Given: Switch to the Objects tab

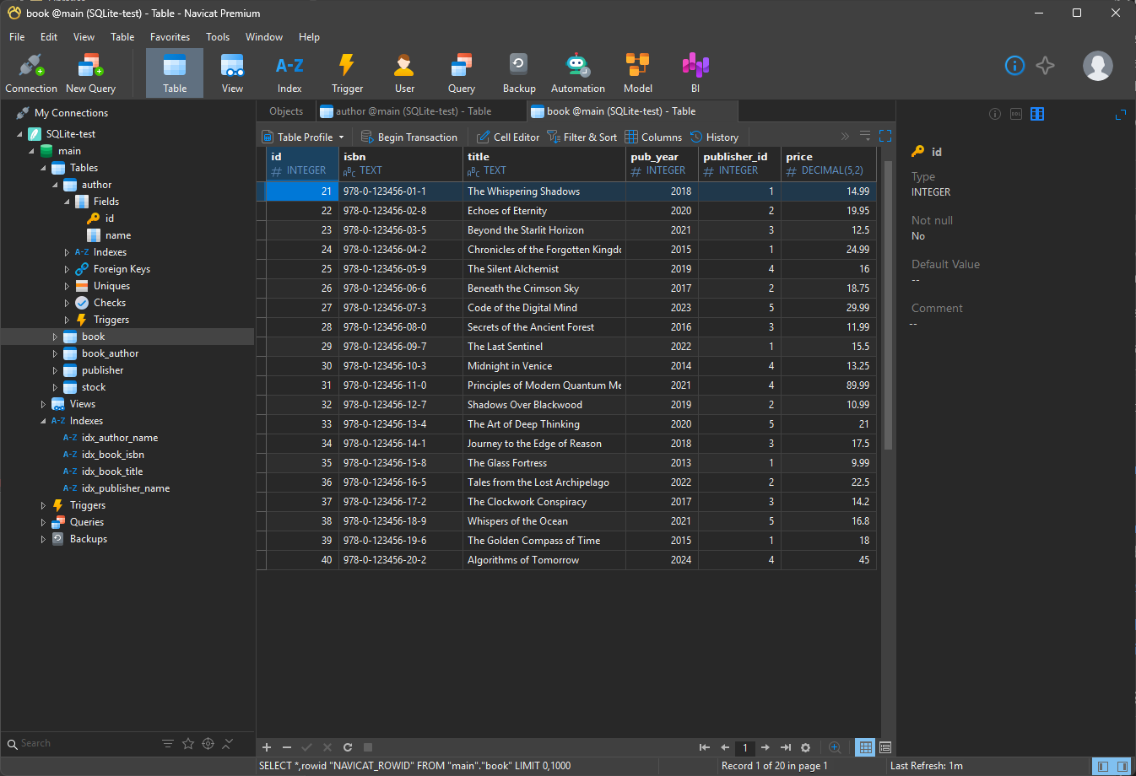Looking at the screenshot, I should (x=286, y=111).
